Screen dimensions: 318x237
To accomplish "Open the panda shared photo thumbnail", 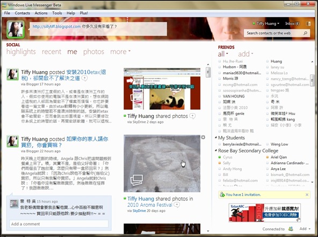I will [x=162, y=89].
